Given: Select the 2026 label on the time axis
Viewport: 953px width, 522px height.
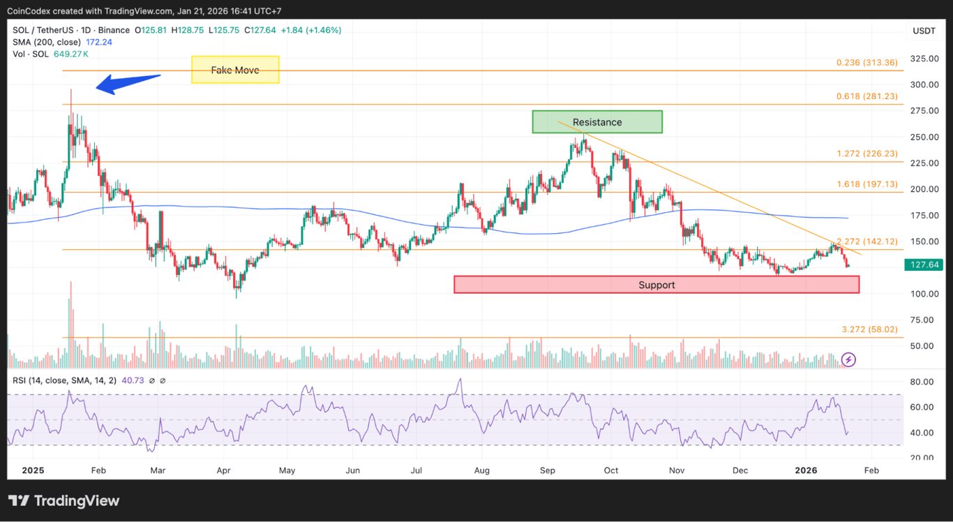Looking at the screenshot, I should coord(806,471).
